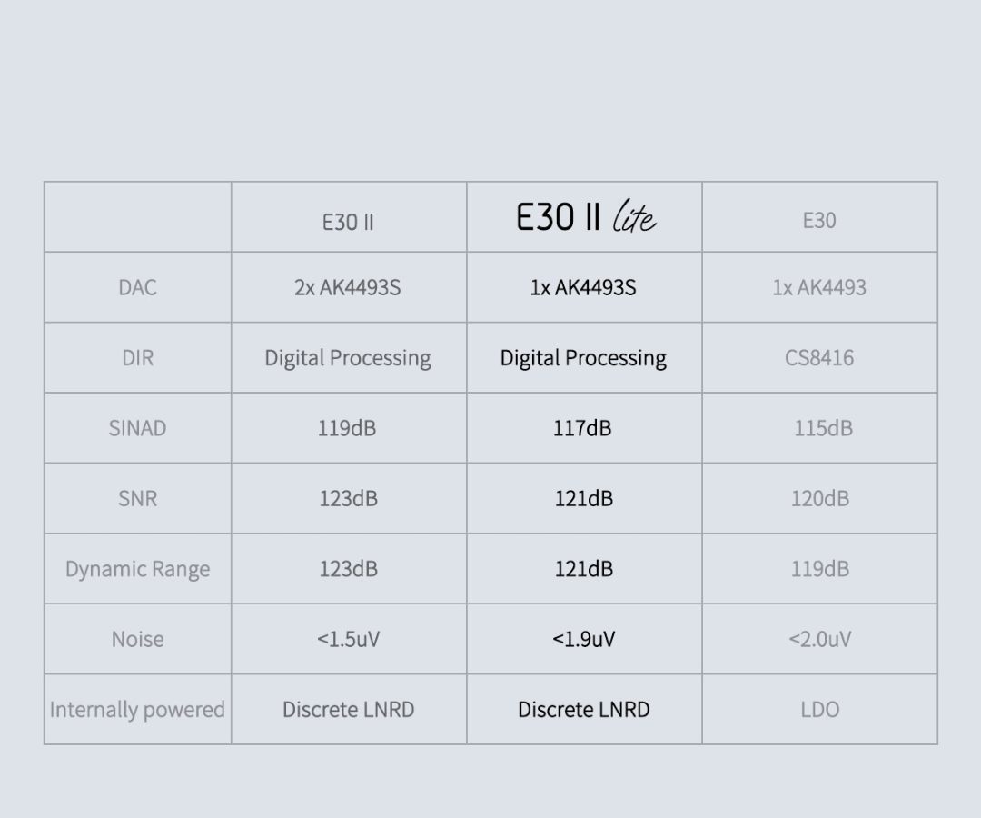Viewport: 981px width, 818px height.
Task: Click the 117dB SINAD value
Action: pyautogui.click(x=582, y=428)
